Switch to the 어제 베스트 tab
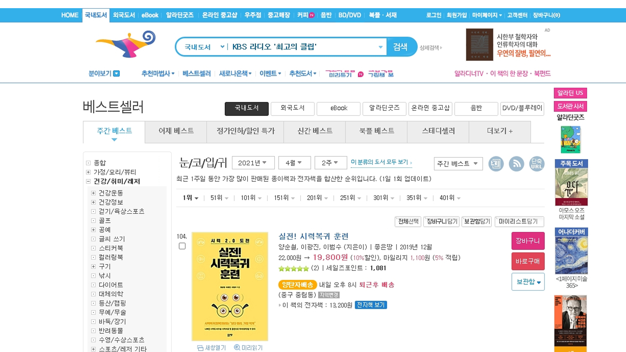The height and width of the screenshot is (352, 626). pyautogui.click(x=176, y=131)
